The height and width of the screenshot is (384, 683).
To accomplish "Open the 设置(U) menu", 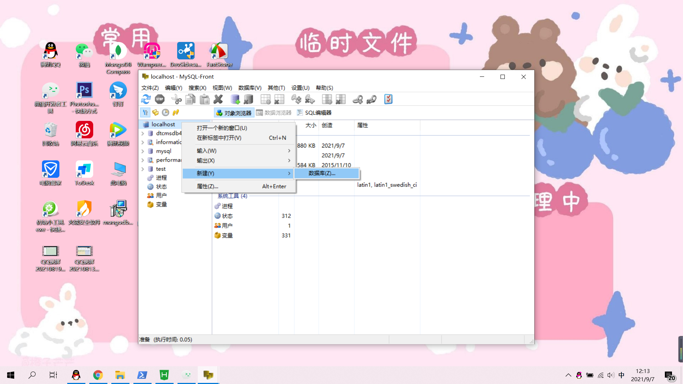I will click(x=300, y=88).
